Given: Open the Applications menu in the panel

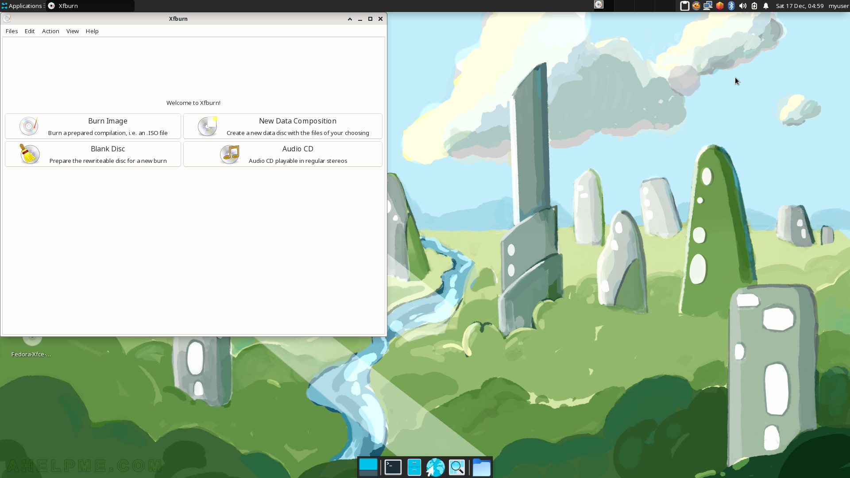Looking at the screenshot, I should [x=22, y=6].
